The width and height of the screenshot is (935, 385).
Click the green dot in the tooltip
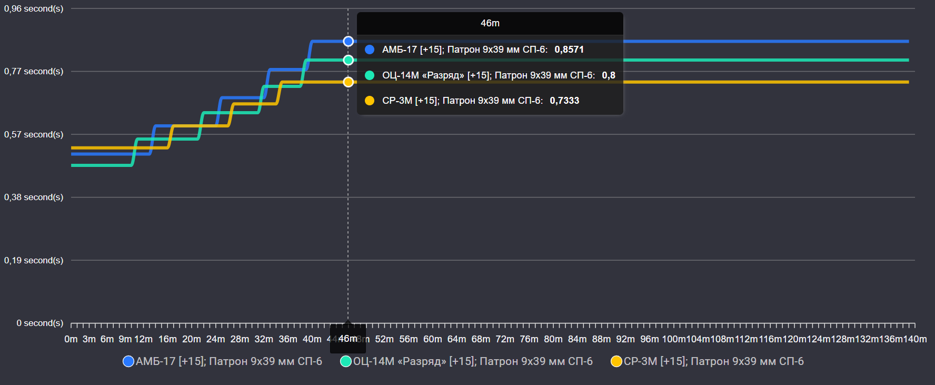(x=370, y=75)
